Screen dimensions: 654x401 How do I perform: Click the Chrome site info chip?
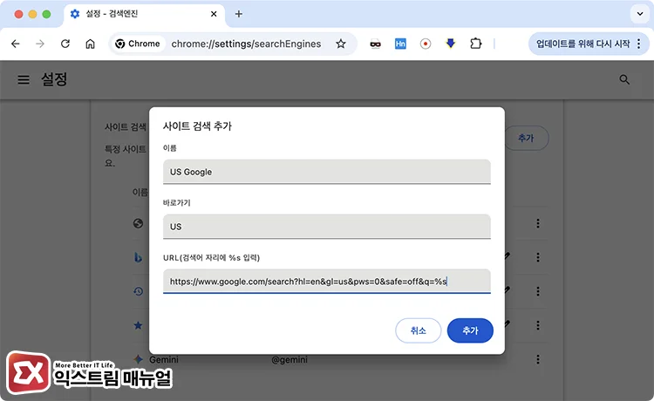[138, 44]
